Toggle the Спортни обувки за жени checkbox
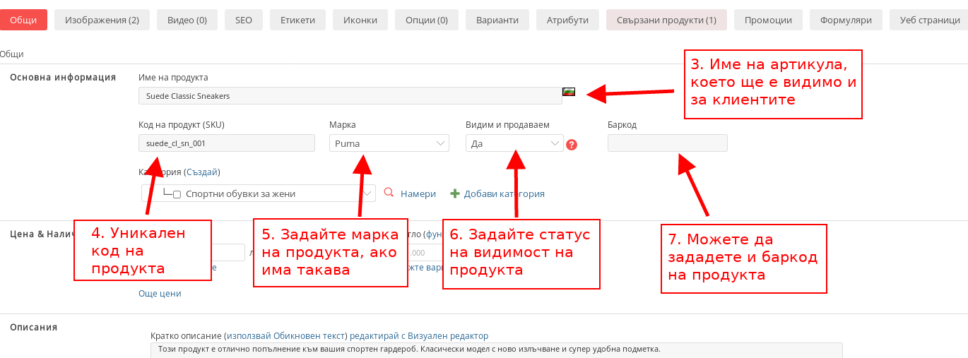 tap(177, 194)
